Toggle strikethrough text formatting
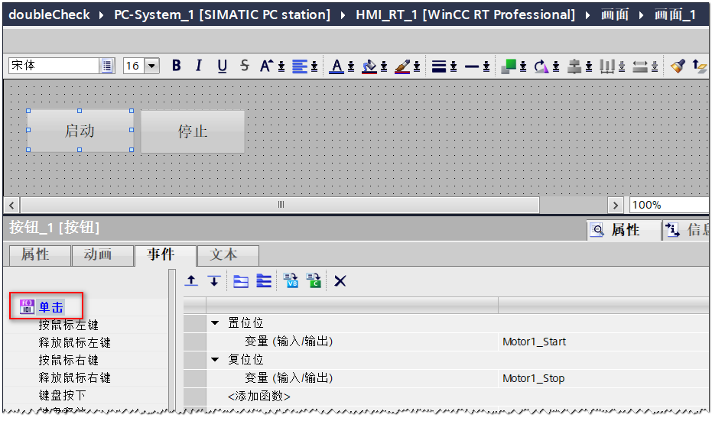Image resolution: width=712 pixels, height=421 pixels. click(x=244, y=66)
